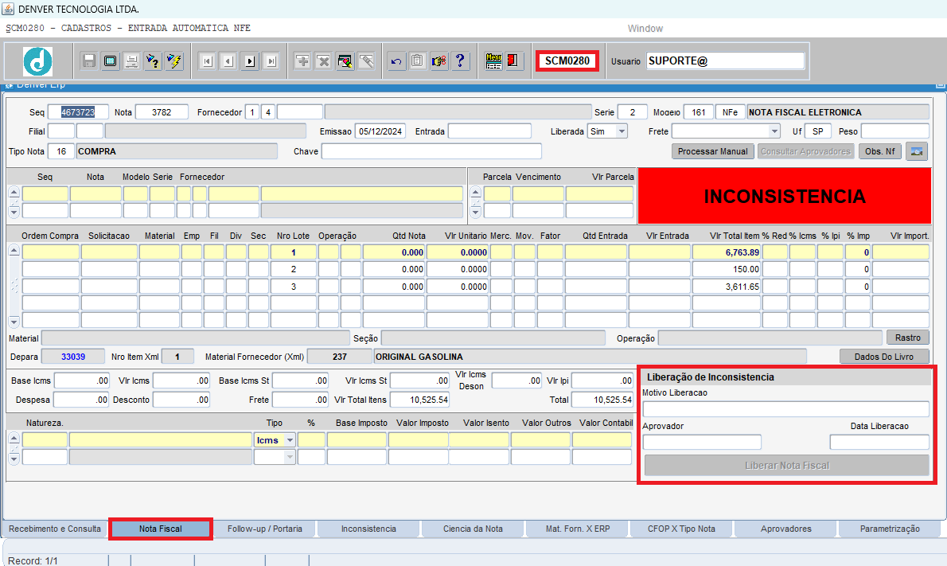The width and height of the screenshot is (947, 566).
Task: Click the plain eraser icon in toolbar
Action: coord(366,61)
